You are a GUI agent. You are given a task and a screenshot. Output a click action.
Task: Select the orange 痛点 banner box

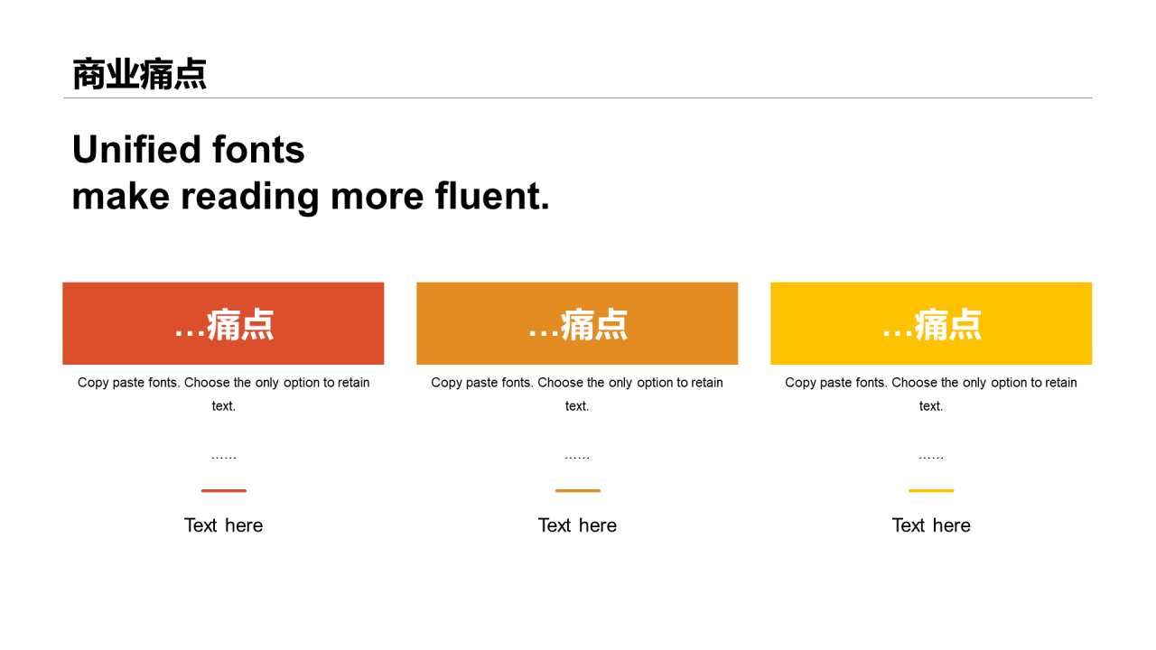[577, 323]
